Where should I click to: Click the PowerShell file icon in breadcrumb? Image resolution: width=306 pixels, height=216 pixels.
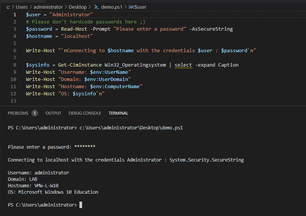(96, 7)
